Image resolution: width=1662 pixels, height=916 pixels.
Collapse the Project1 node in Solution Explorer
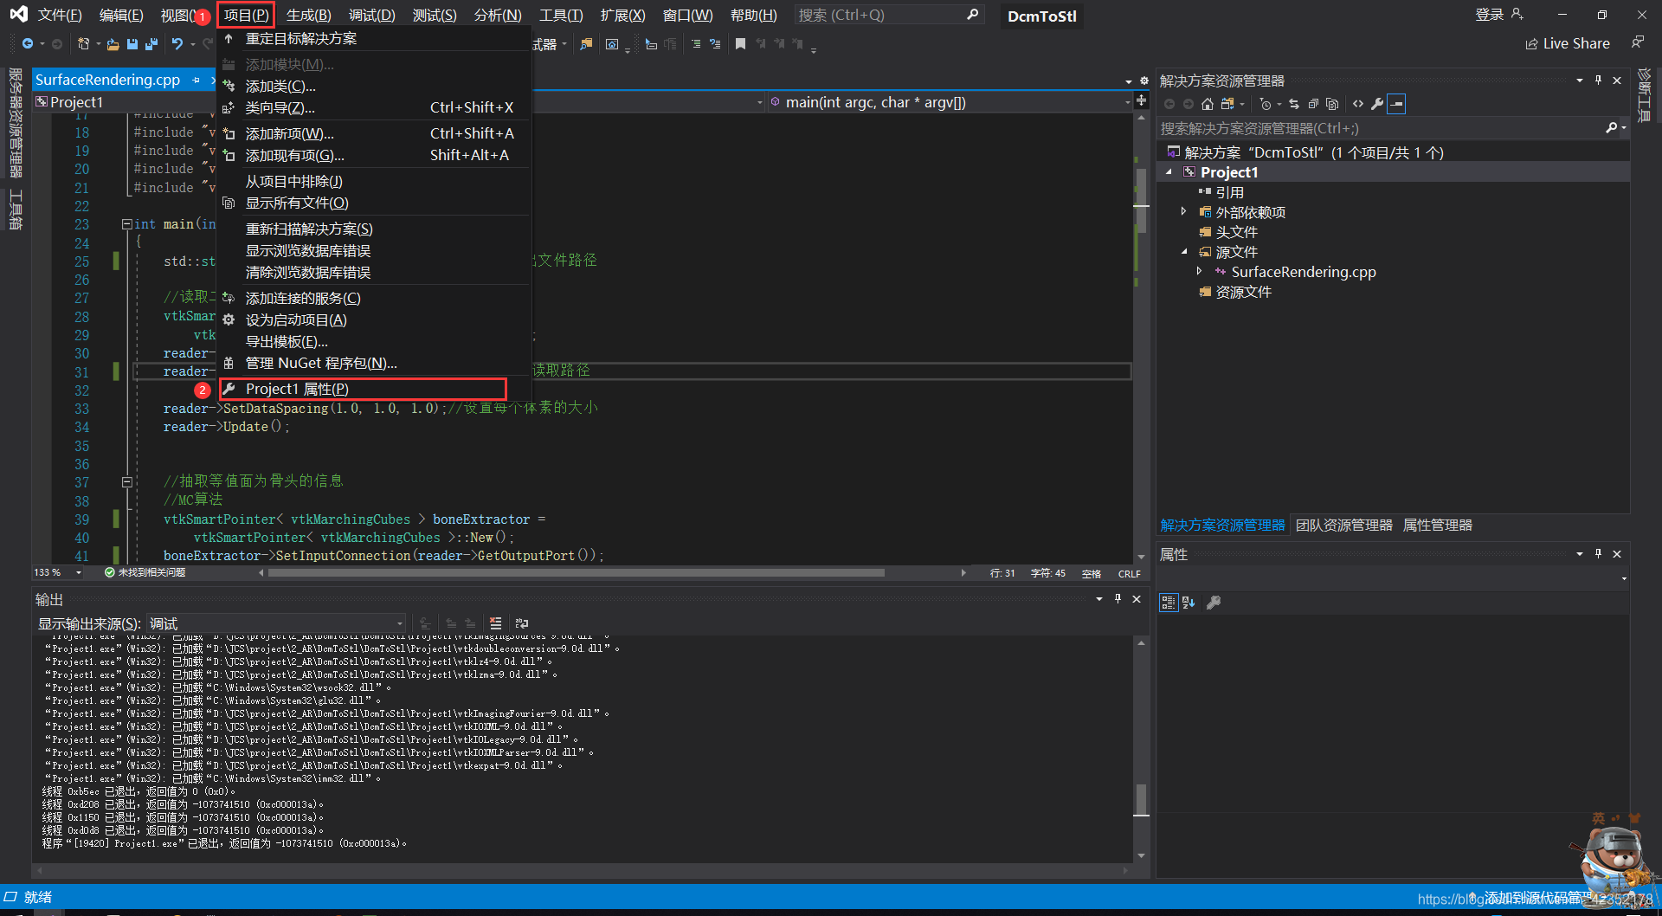(x=1170, y=171)
